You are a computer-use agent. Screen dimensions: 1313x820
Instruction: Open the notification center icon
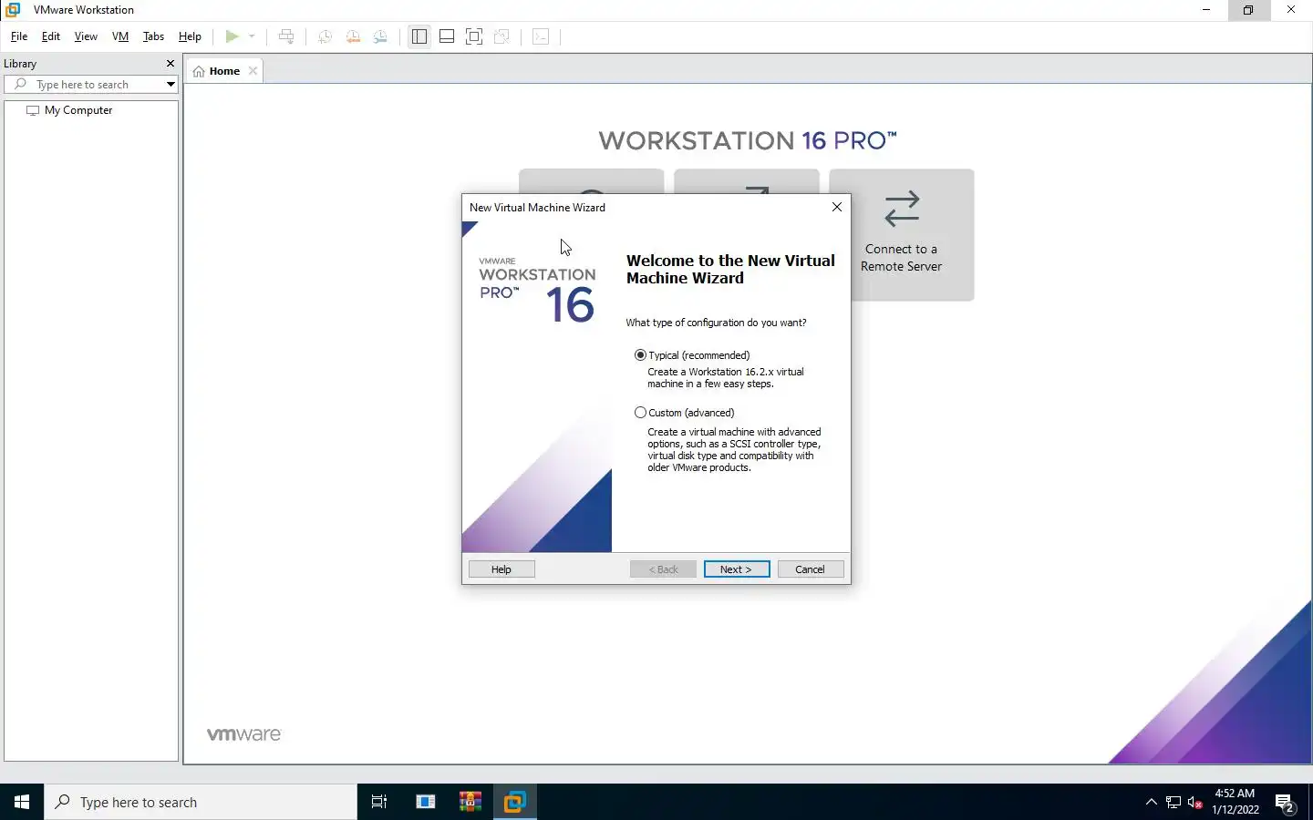[x=1287, y=803]
